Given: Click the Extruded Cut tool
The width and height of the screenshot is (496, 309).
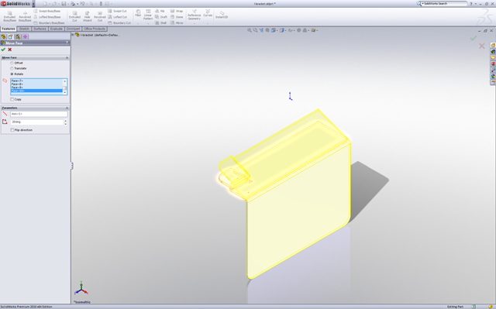Looking at the screenshot, I should tap(74, 16).
